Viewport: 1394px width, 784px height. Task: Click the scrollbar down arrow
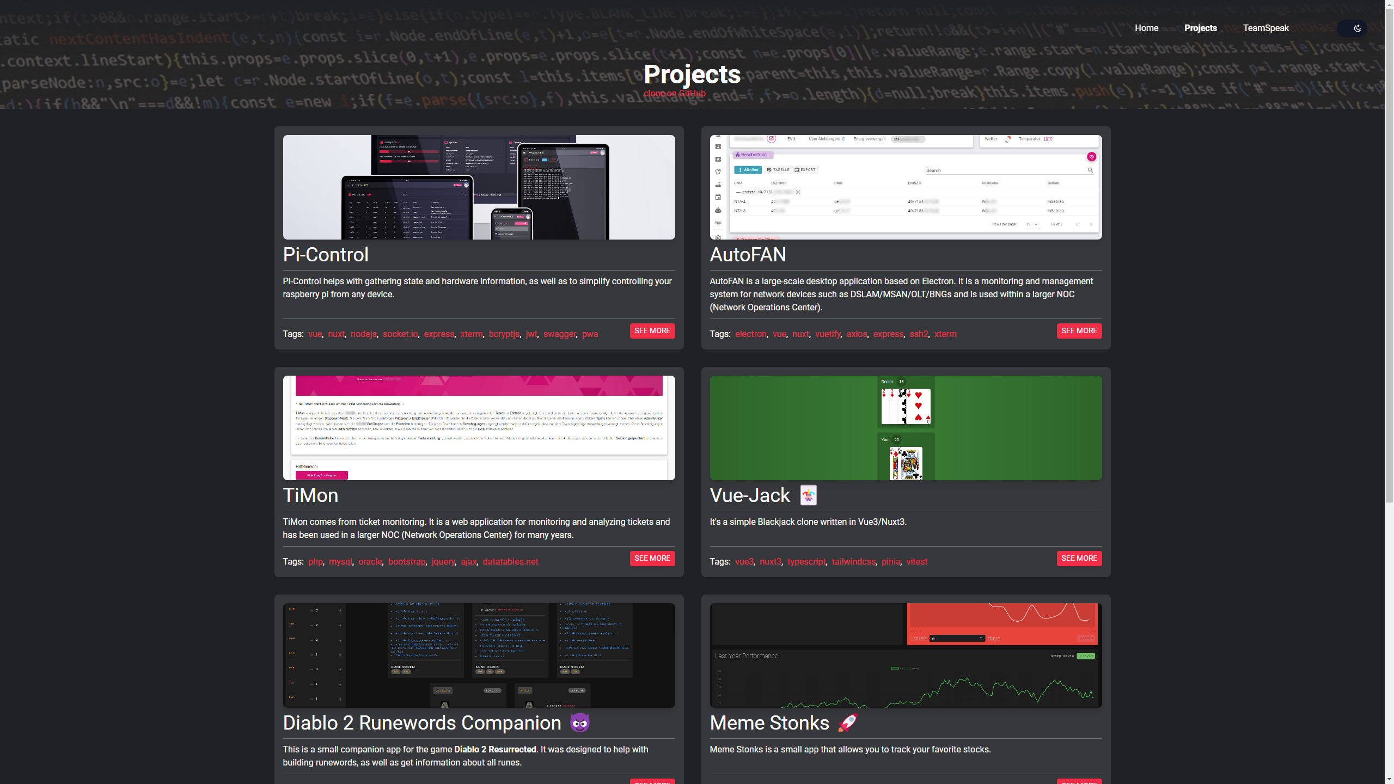(1389, 780)
